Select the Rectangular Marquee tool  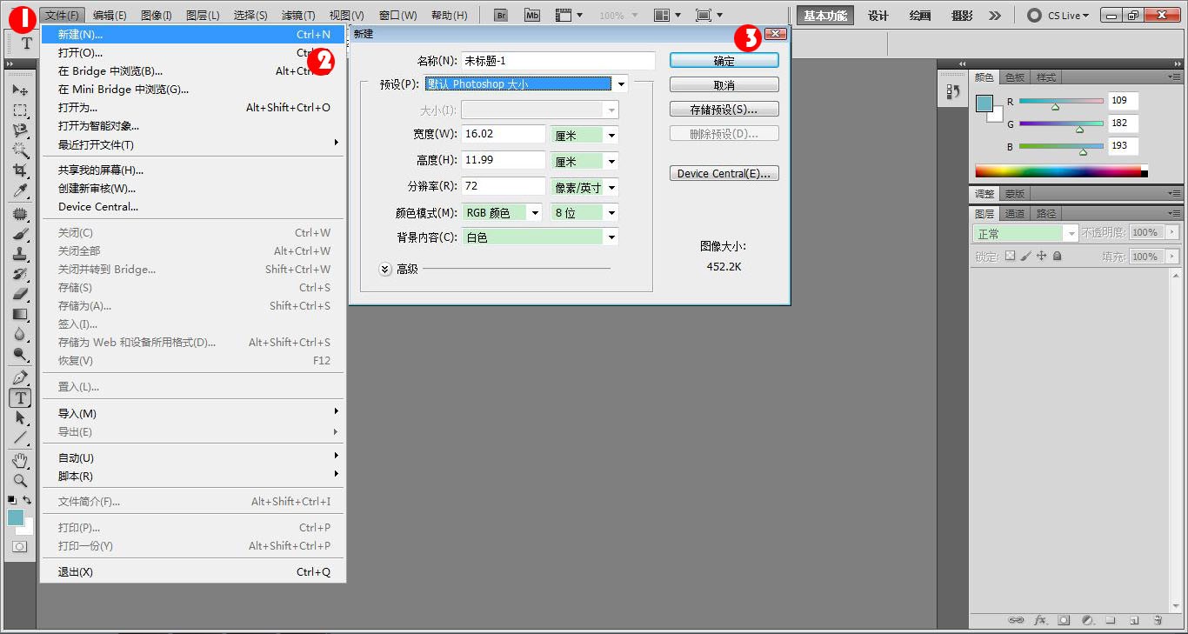[x=20, y=110]
